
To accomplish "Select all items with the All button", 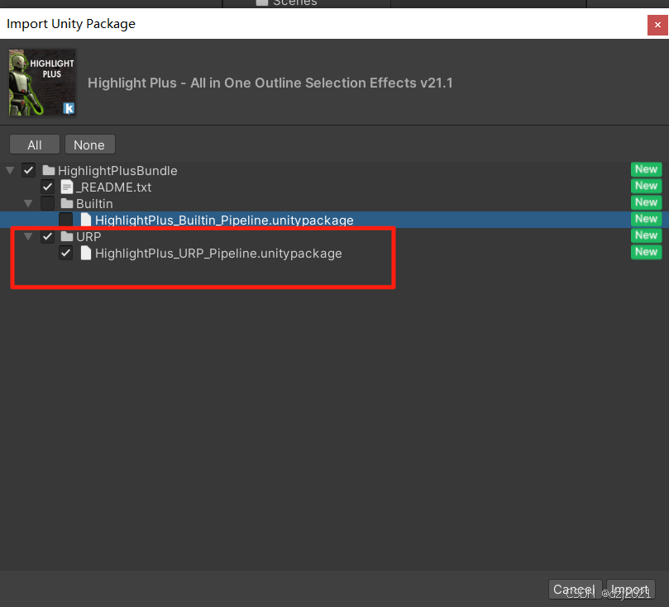I will click(x=35, y=145).
